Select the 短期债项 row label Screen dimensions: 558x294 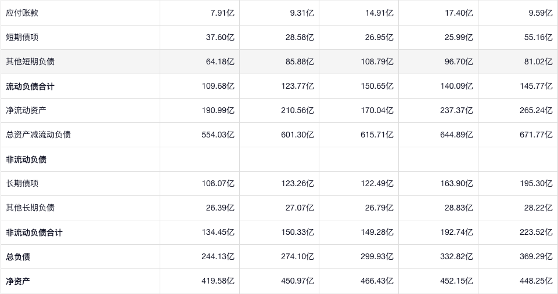pyautogui.click(x=22, y=37)
